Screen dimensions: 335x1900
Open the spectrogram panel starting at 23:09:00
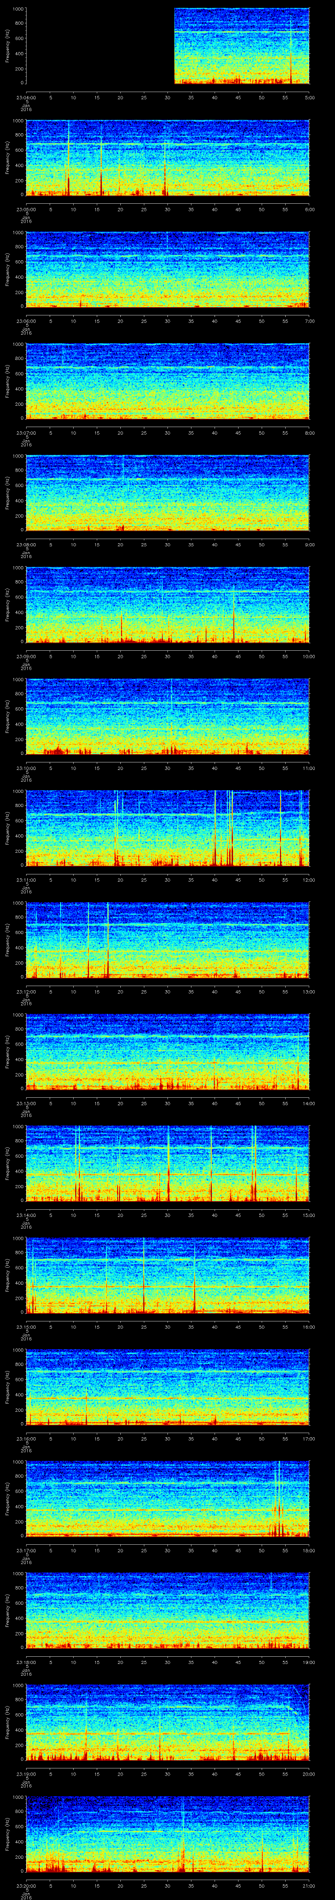pyautogui.click(x=168, y=605)
